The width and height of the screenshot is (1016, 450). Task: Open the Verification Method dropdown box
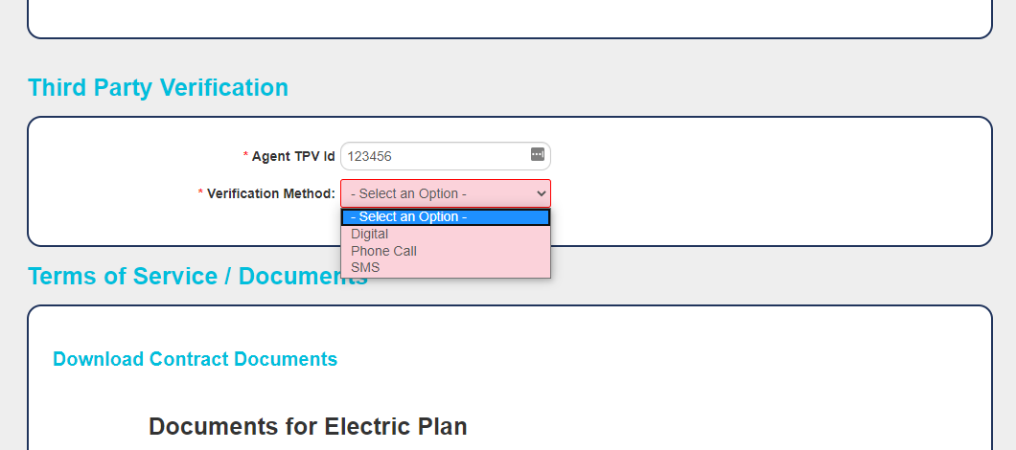click(x=445, y=193)
